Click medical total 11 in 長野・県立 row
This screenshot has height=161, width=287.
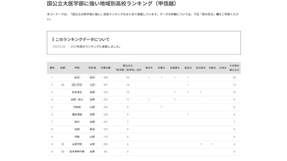point(128,100)
